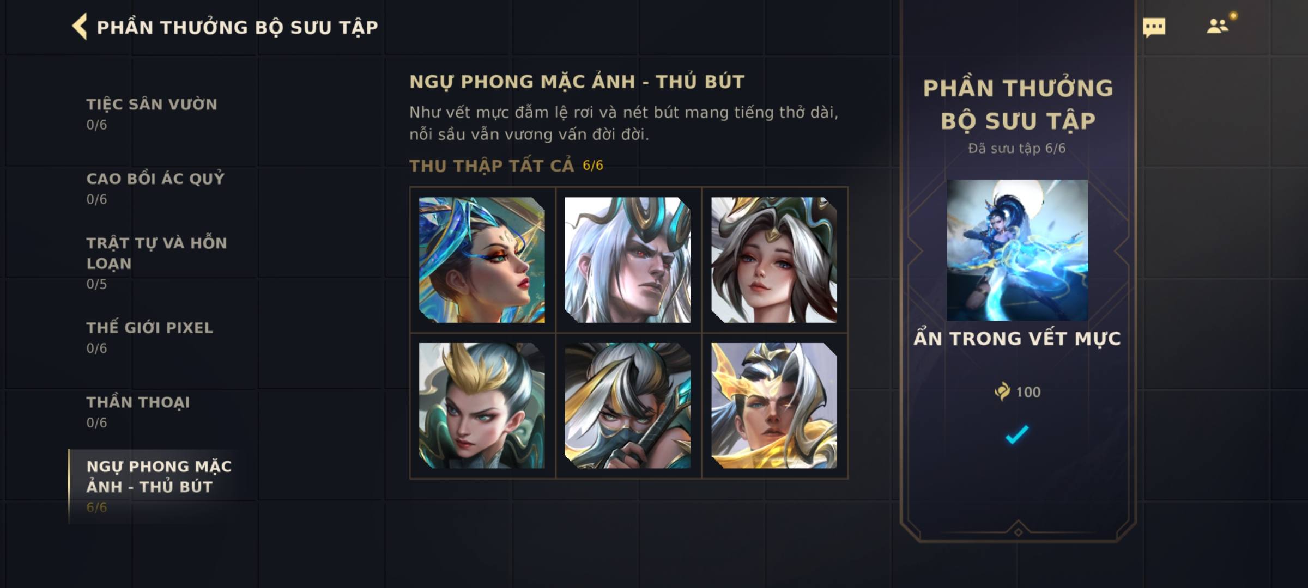Open the friends list icon
This screenshot has height=588, width=1308.
[x=1218, y=26]
